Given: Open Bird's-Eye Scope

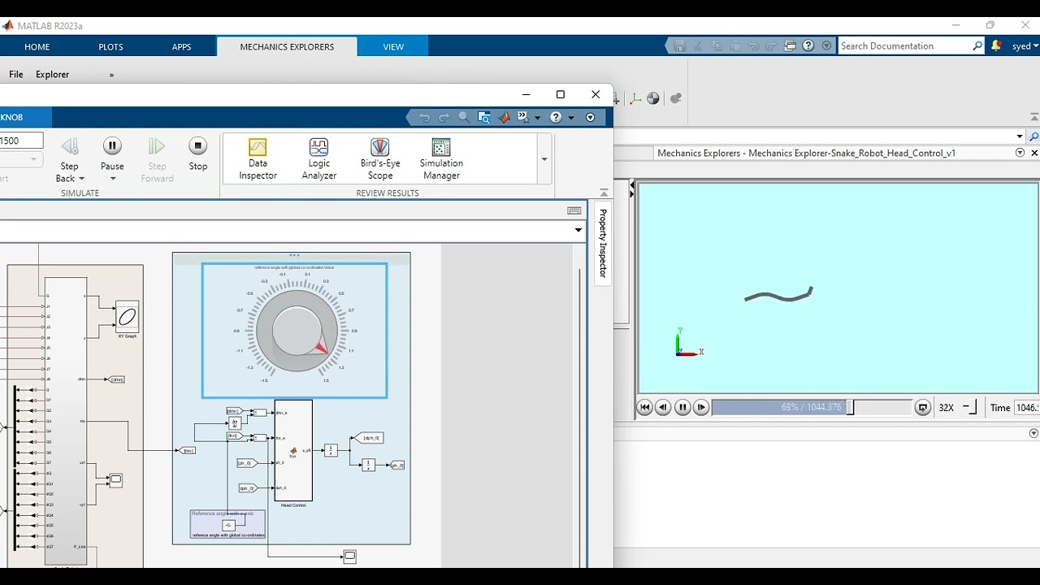Looking at the screenshot, I should pos(379,158).
